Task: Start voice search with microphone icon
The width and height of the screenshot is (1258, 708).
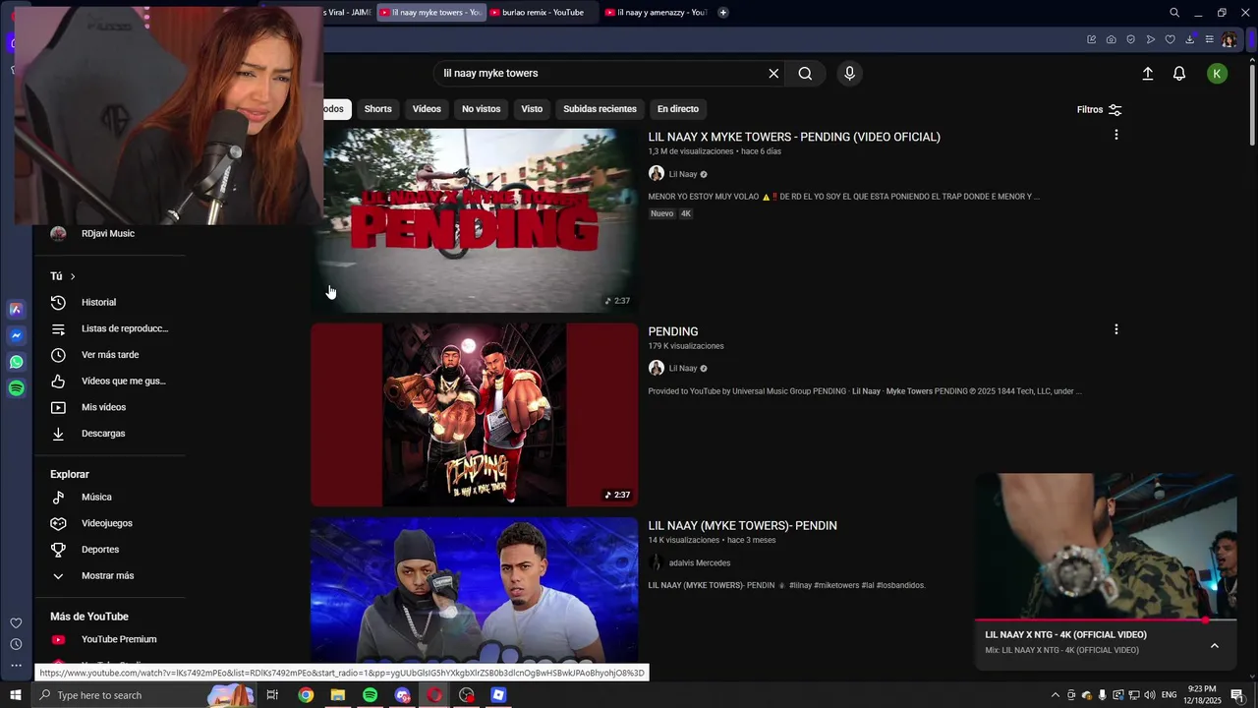Action: (850, 74)
